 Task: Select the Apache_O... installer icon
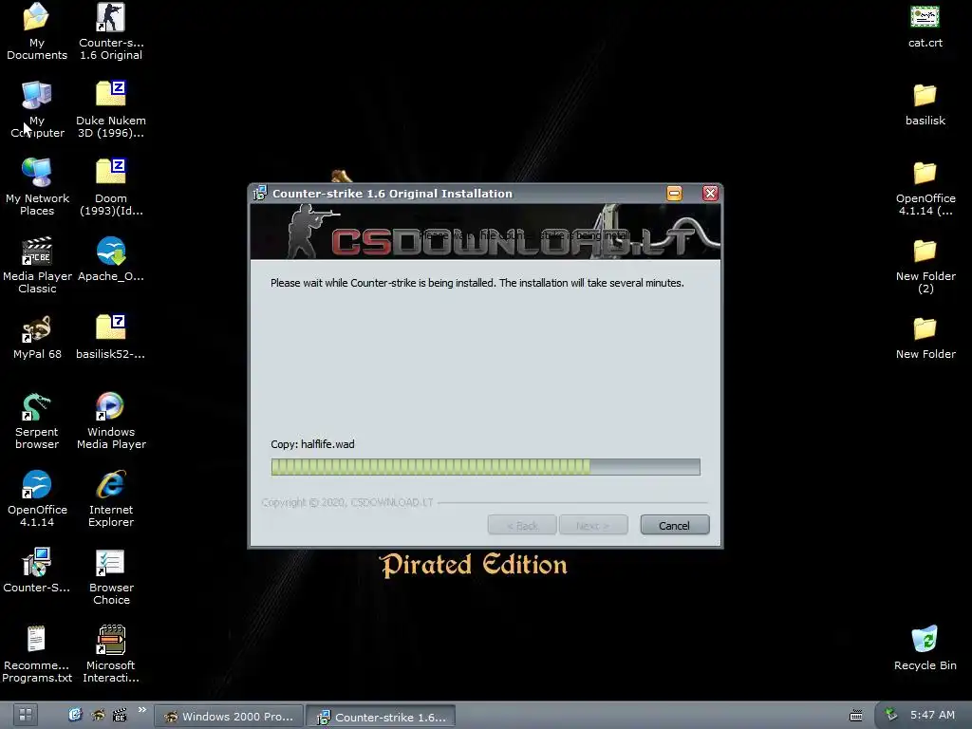(111, 258)
